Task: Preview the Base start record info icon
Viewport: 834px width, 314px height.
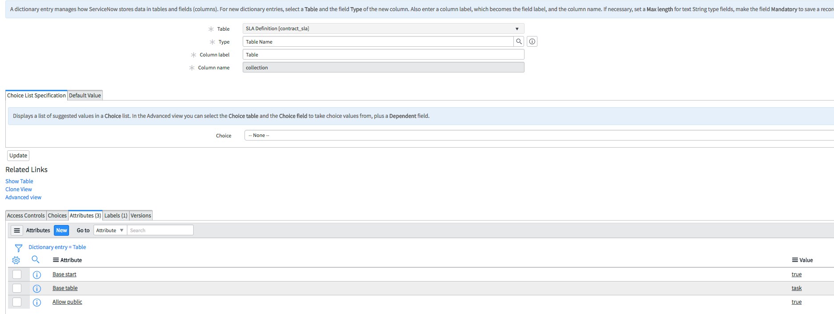Action: coord(37,275)
